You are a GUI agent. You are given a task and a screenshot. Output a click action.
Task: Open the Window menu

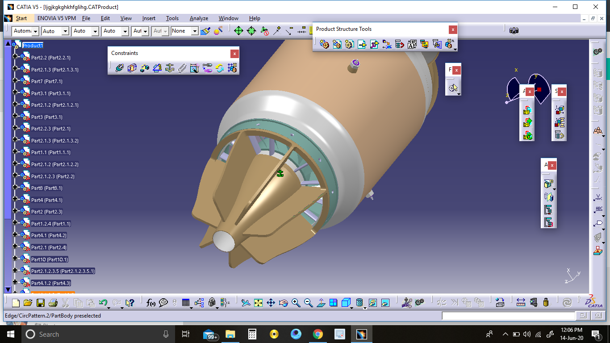(229, 18)
